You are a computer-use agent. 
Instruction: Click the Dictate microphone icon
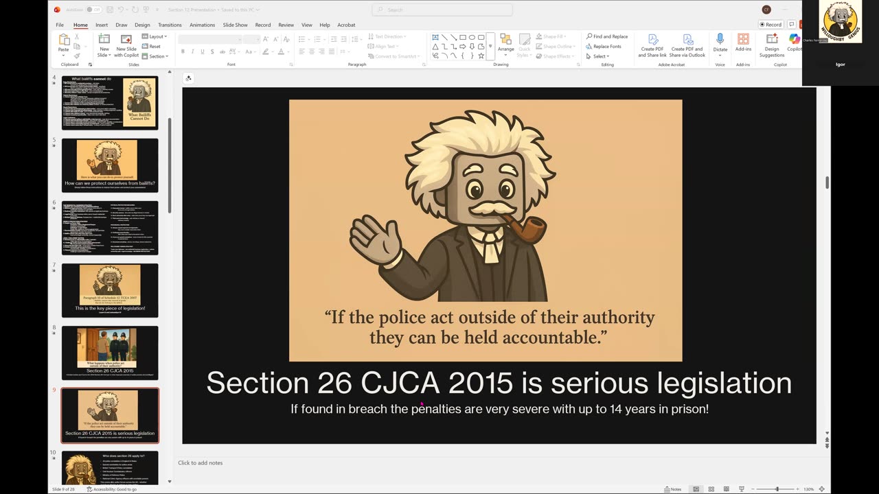(720, 39)
